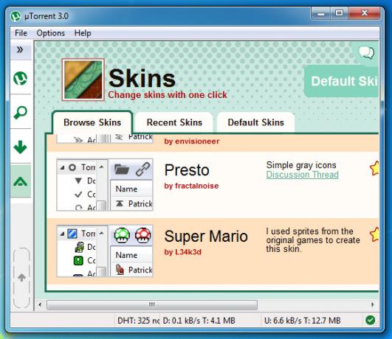Click the green checkmark status bar icon
This screenshot has width=392, height=339.
tap(370, 320)
